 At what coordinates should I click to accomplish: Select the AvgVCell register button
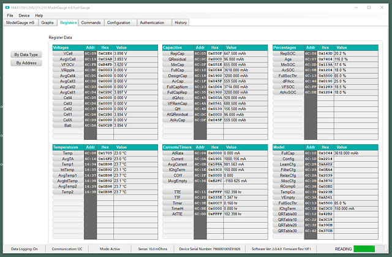68,59
